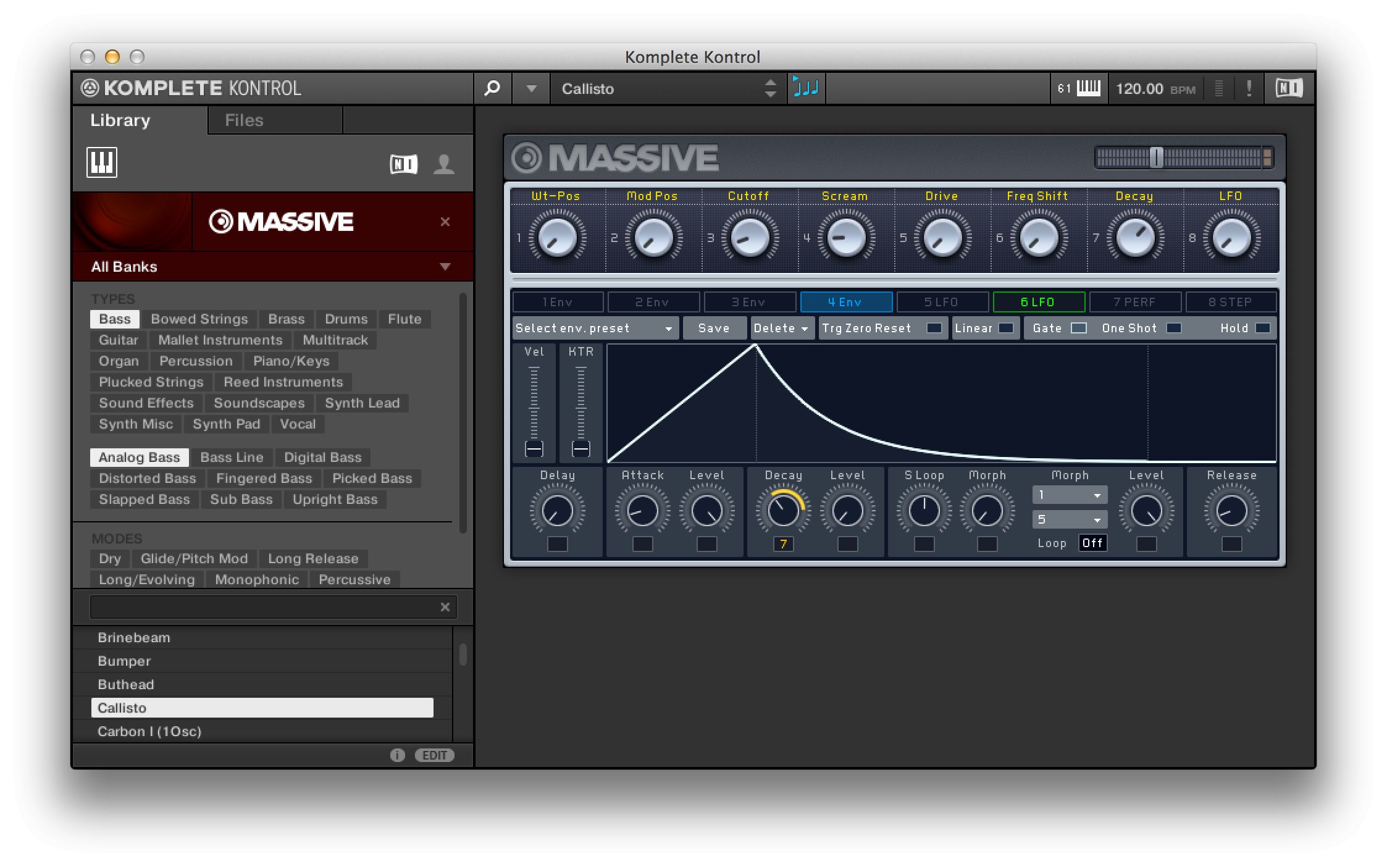Click the Mod Pos macro knob 2
Screen dimensions: 1387x867
[x=653, y=238]
